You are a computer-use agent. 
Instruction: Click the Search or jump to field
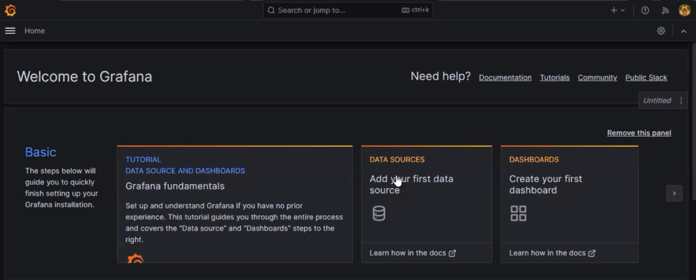point(348,10)
